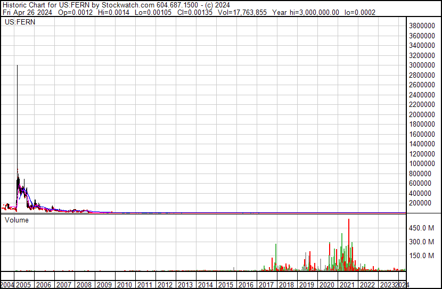
Task: Click the low value Lo=0.00105
Action: click(153, 12)
